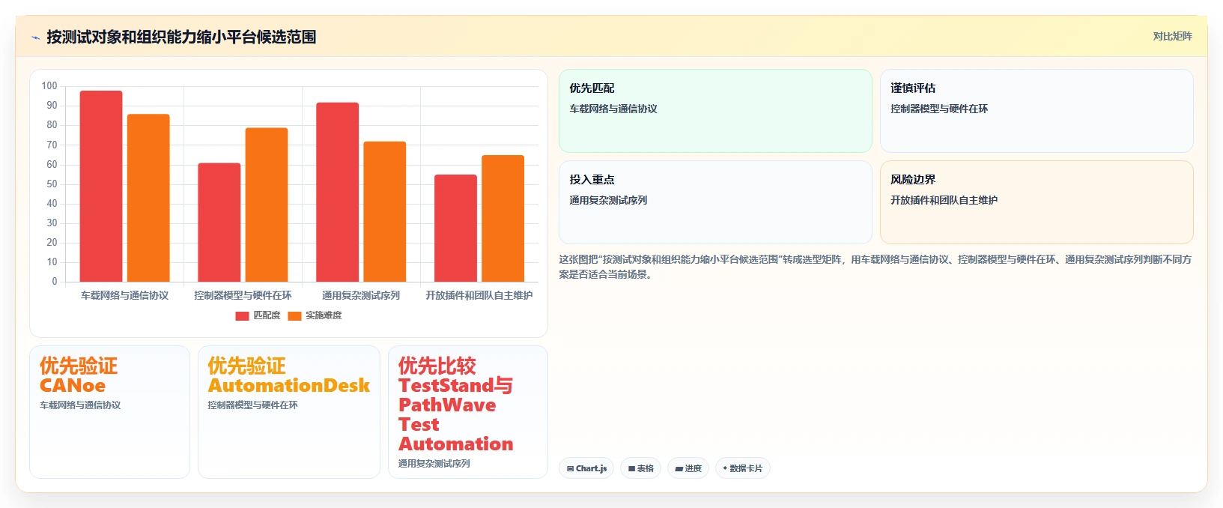Click red bar for 控制器模型与硬件在环
Screen dimensions: 1223x508
coord(219,223)
